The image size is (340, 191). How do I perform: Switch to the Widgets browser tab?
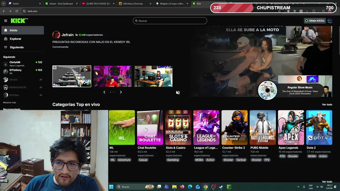(171, 4)
